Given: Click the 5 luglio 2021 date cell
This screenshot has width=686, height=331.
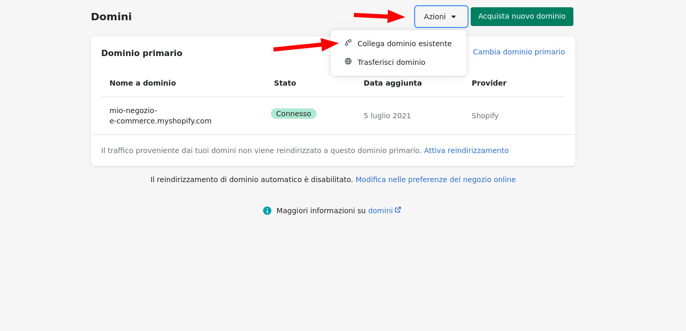Looking at the screenshot, I should click(x=387, y=116).
